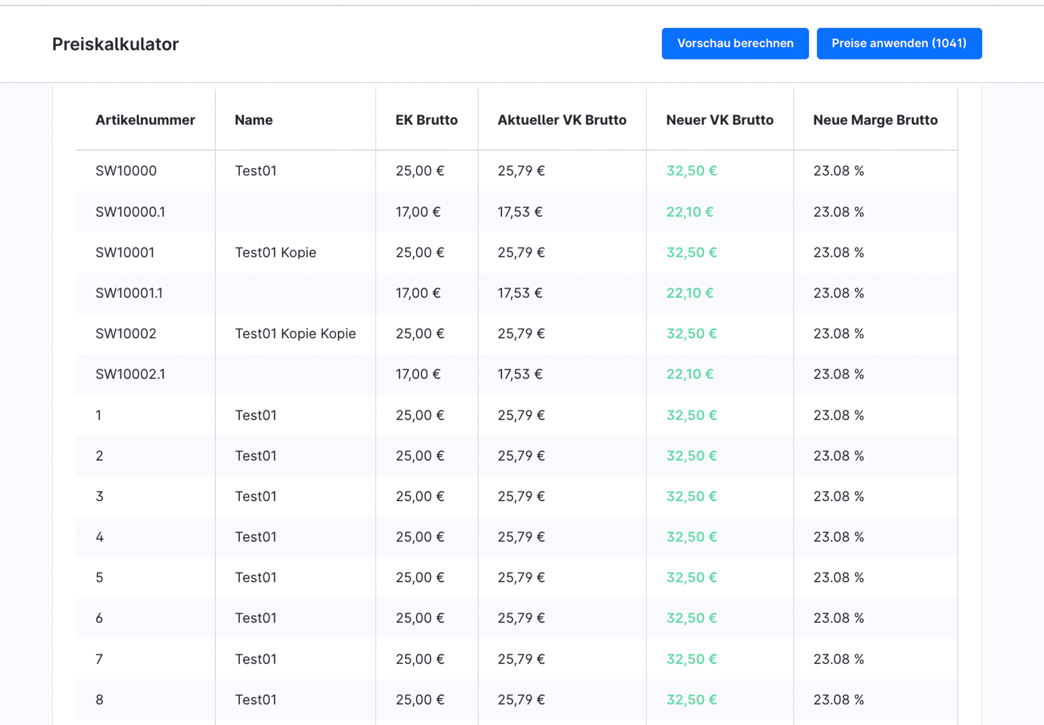
Task: Apply prices with Preise anwenden (1041)
Action: pyautogui.click(x=899, y=43)
